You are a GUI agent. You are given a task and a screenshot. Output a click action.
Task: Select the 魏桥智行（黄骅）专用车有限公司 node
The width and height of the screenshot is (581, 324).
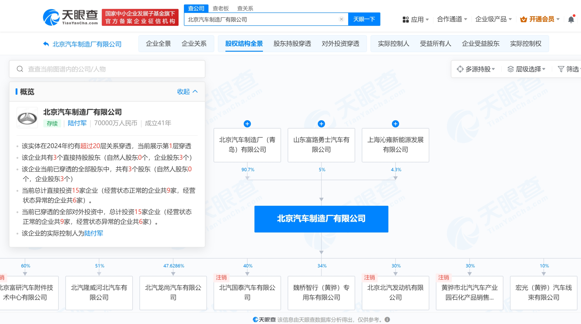tap(321, 293)
